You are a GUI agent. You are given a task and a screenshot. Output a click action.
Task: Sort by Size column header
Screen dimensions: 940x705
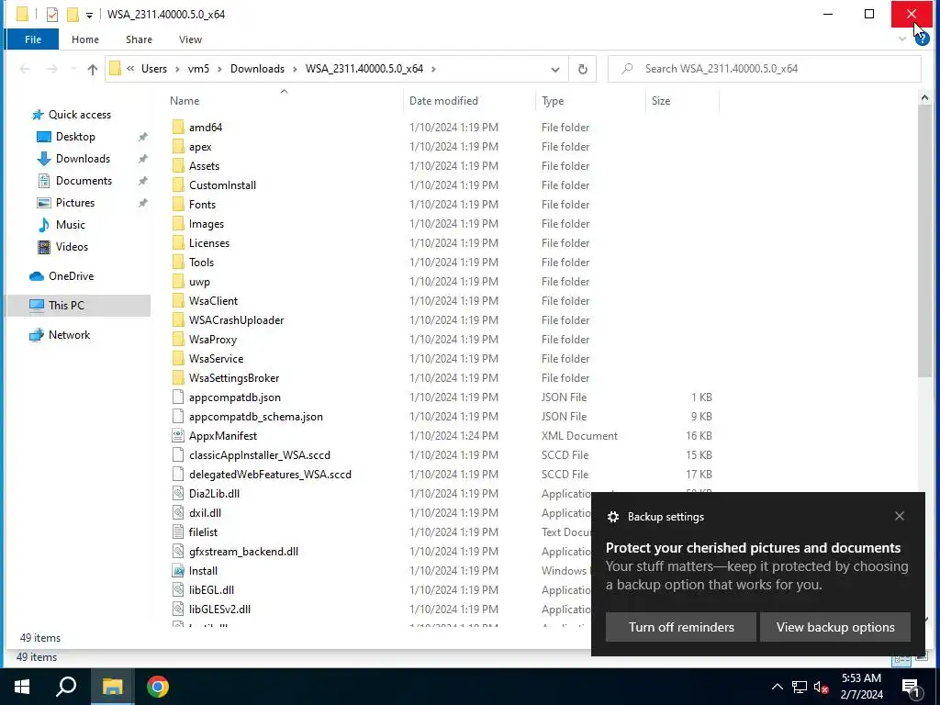coord(682,101)
